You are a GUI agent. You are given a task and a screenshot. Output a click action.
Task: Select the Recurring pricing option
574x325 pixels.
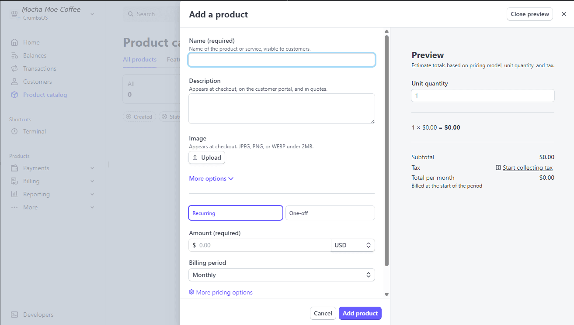[236, 213]
